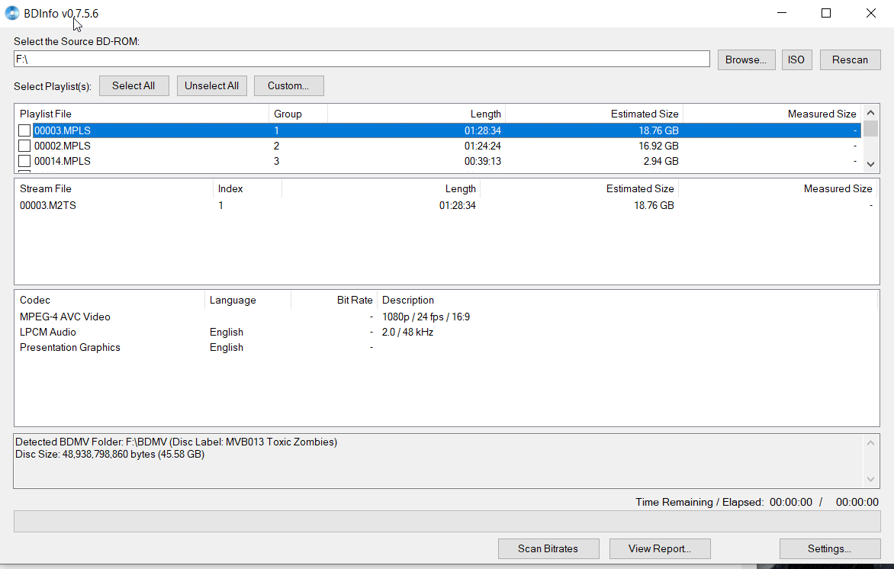Image resolution: width=894 pixels, height=569 pixels.
Task: Tick the checkbox for 00002.MPLS
Action: (x=24, y=146)
